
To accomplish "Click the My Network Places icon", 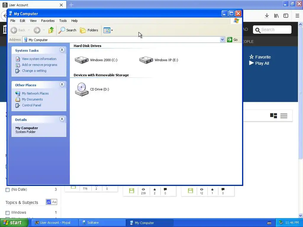I will point(17,93).
